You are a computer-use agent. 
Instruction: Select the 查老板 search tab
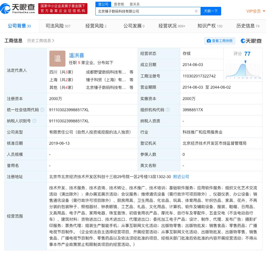click(x=119, y=4)
